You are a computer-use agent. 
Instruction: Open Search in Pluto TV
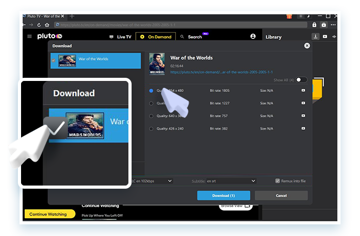(x=191, y=37)
